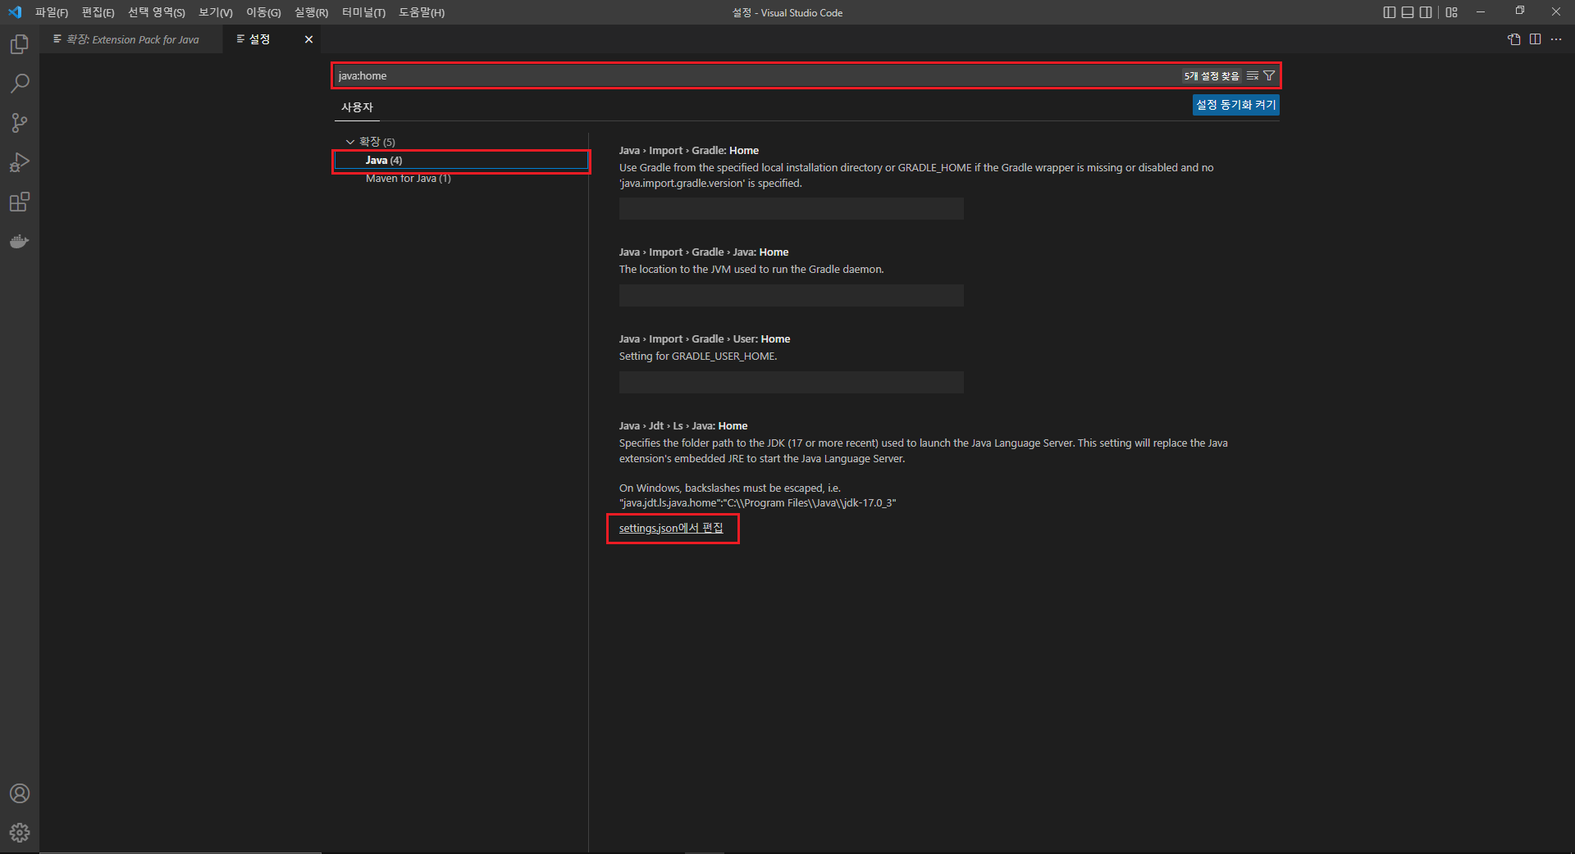1575x854 pixels.
Task: Open the 보기(V) menu
Action: point(216,12)
